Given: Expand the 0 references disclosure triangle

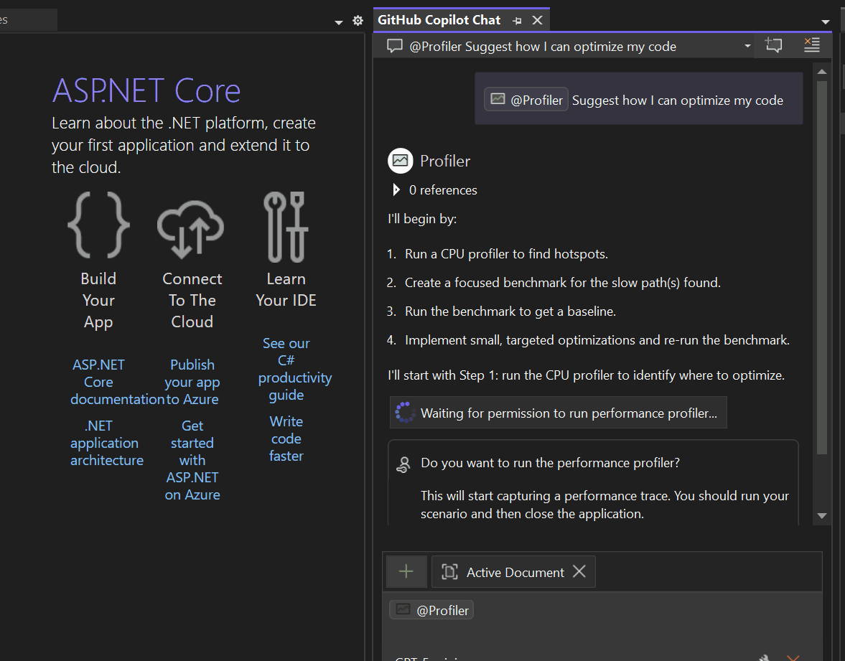Looking at the screenshot, I should point(396,189).
